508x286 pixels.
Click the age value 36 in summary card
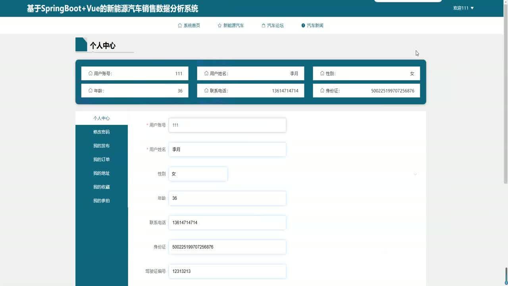point(180,91)
